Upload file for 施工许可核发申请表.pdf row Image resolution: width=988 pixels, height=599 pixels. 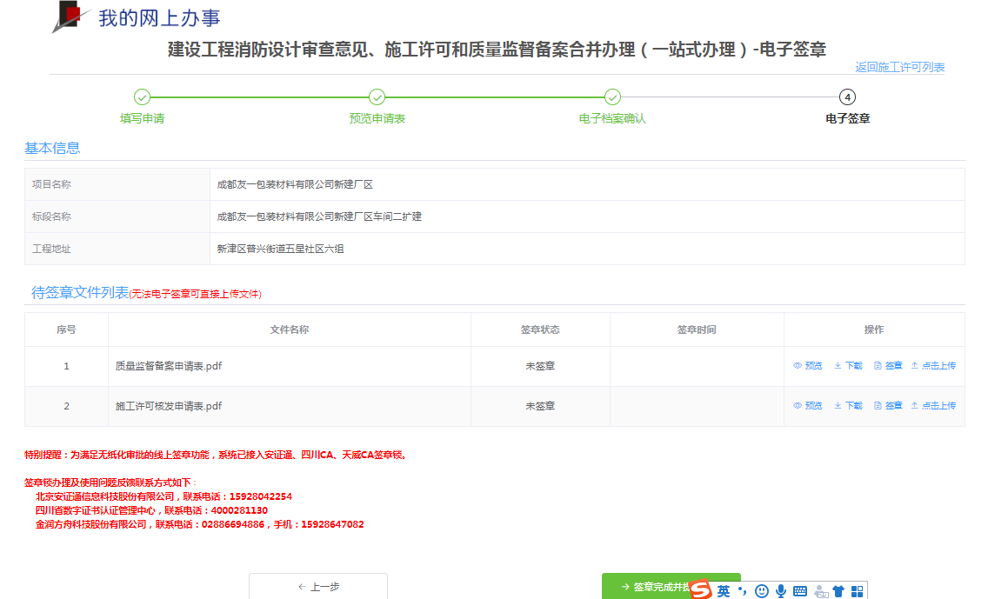(933, 406)
